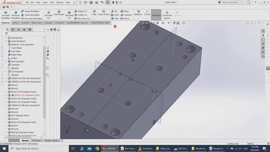Screen dimensions: 270x152
Task: Switch to the Mold Tools tab
Action: pos(37,23)
